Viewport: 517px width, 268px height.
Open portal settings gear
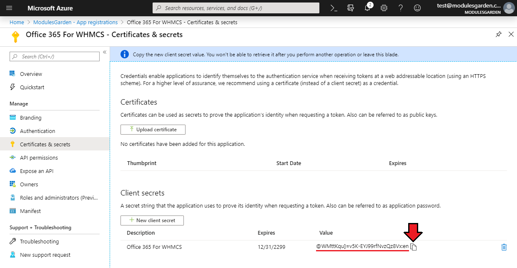pos(384,8)
